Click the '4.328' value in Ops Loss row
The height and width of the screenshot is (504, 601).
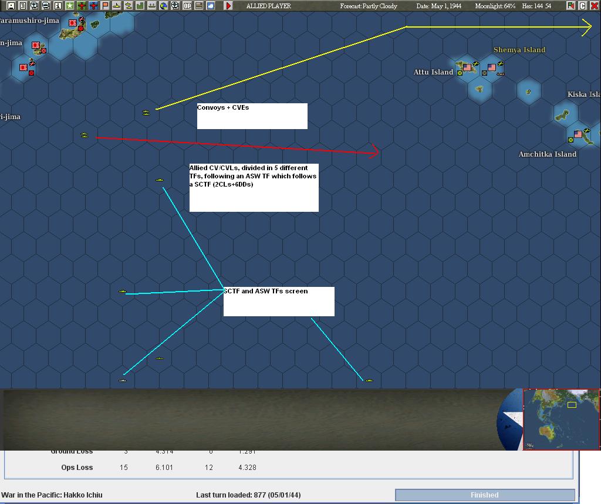(247, 467)
